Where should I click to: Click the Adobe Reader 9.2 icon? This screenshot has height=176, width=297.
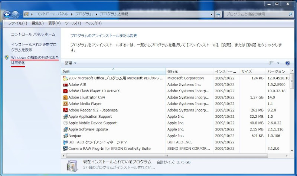pos(65,110)
